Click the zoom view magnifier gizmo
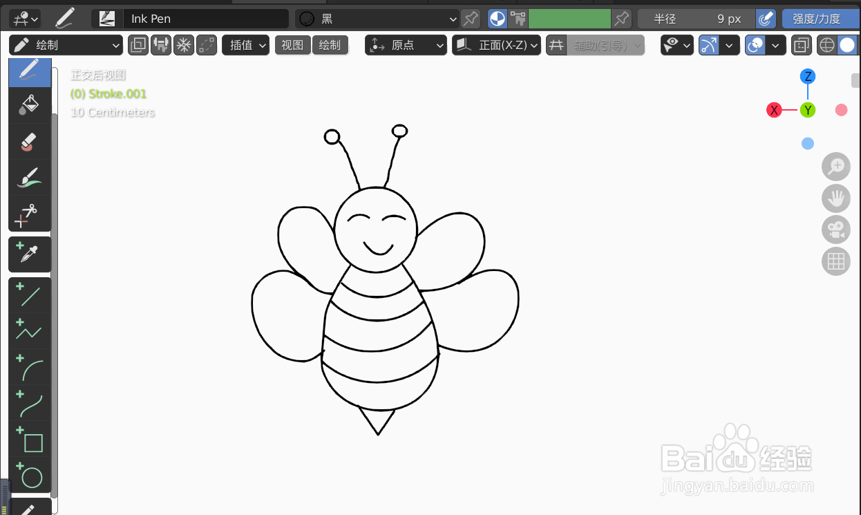This screenshot has width=861, height=515. click(836, 166)
